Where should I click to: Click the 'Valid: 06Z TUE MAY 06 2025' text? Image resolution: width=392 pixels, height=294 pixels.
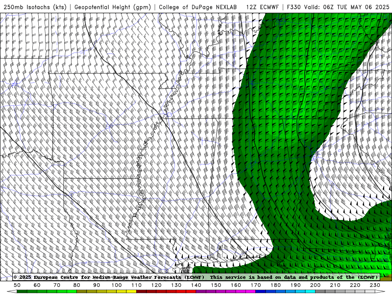(x=346, y=7)
